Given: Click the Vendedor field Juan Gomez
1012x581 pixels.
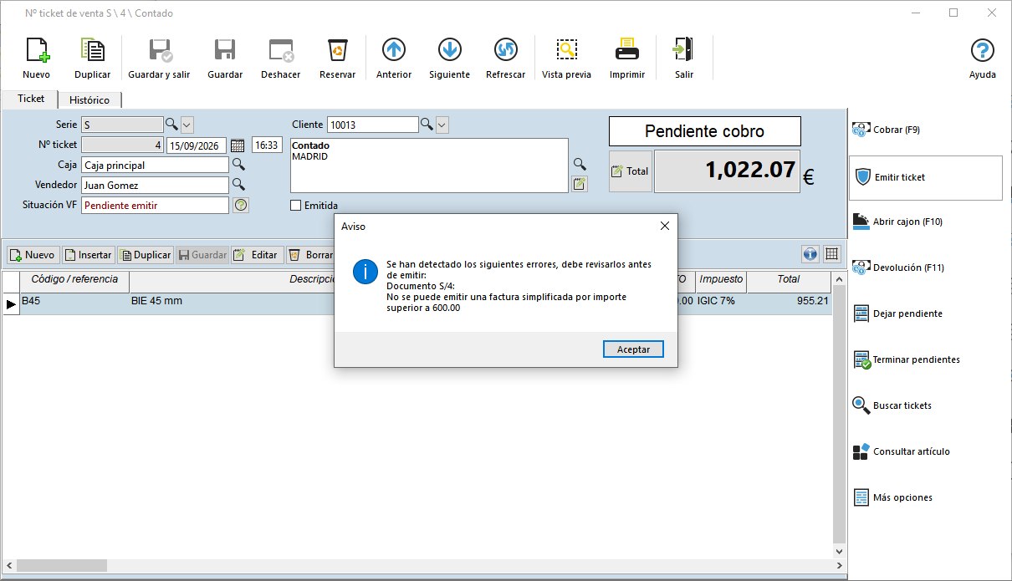Looking at the screenshot, I should (x=155, y=185).
